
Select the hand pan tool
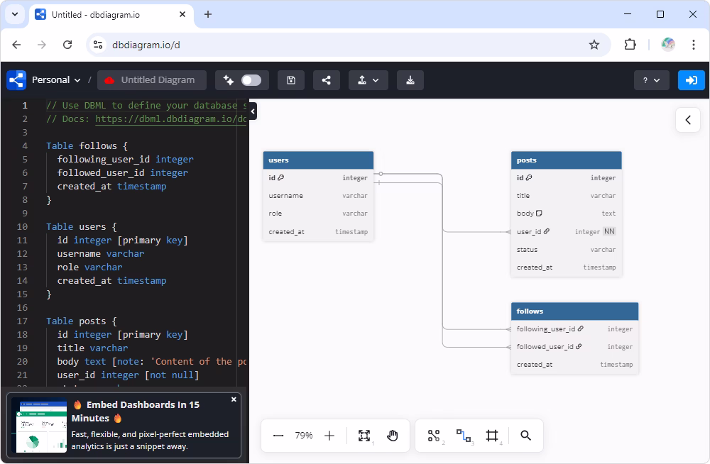pyautogui.click(x=393, y=436)
